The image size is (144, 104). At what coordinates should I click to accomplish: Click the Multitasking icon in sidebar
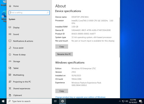(10, 75)
